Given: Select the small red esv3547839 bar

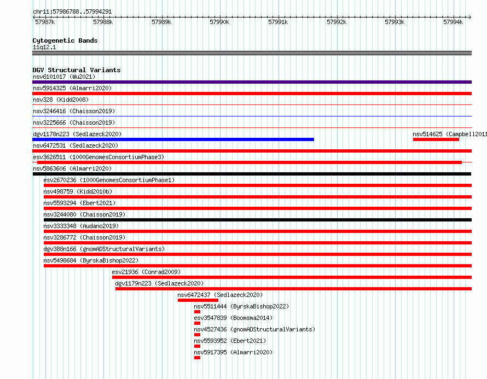Looking at the screenshot, I should tap(197, 323).
